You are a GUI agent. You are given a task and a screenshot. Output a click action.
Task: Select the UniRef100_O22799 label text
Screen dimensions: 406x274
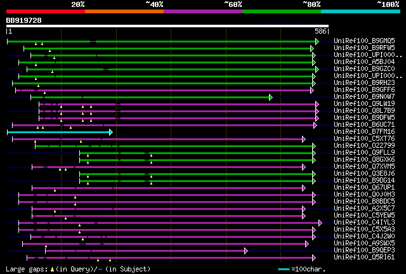click(x=364, y=146)
